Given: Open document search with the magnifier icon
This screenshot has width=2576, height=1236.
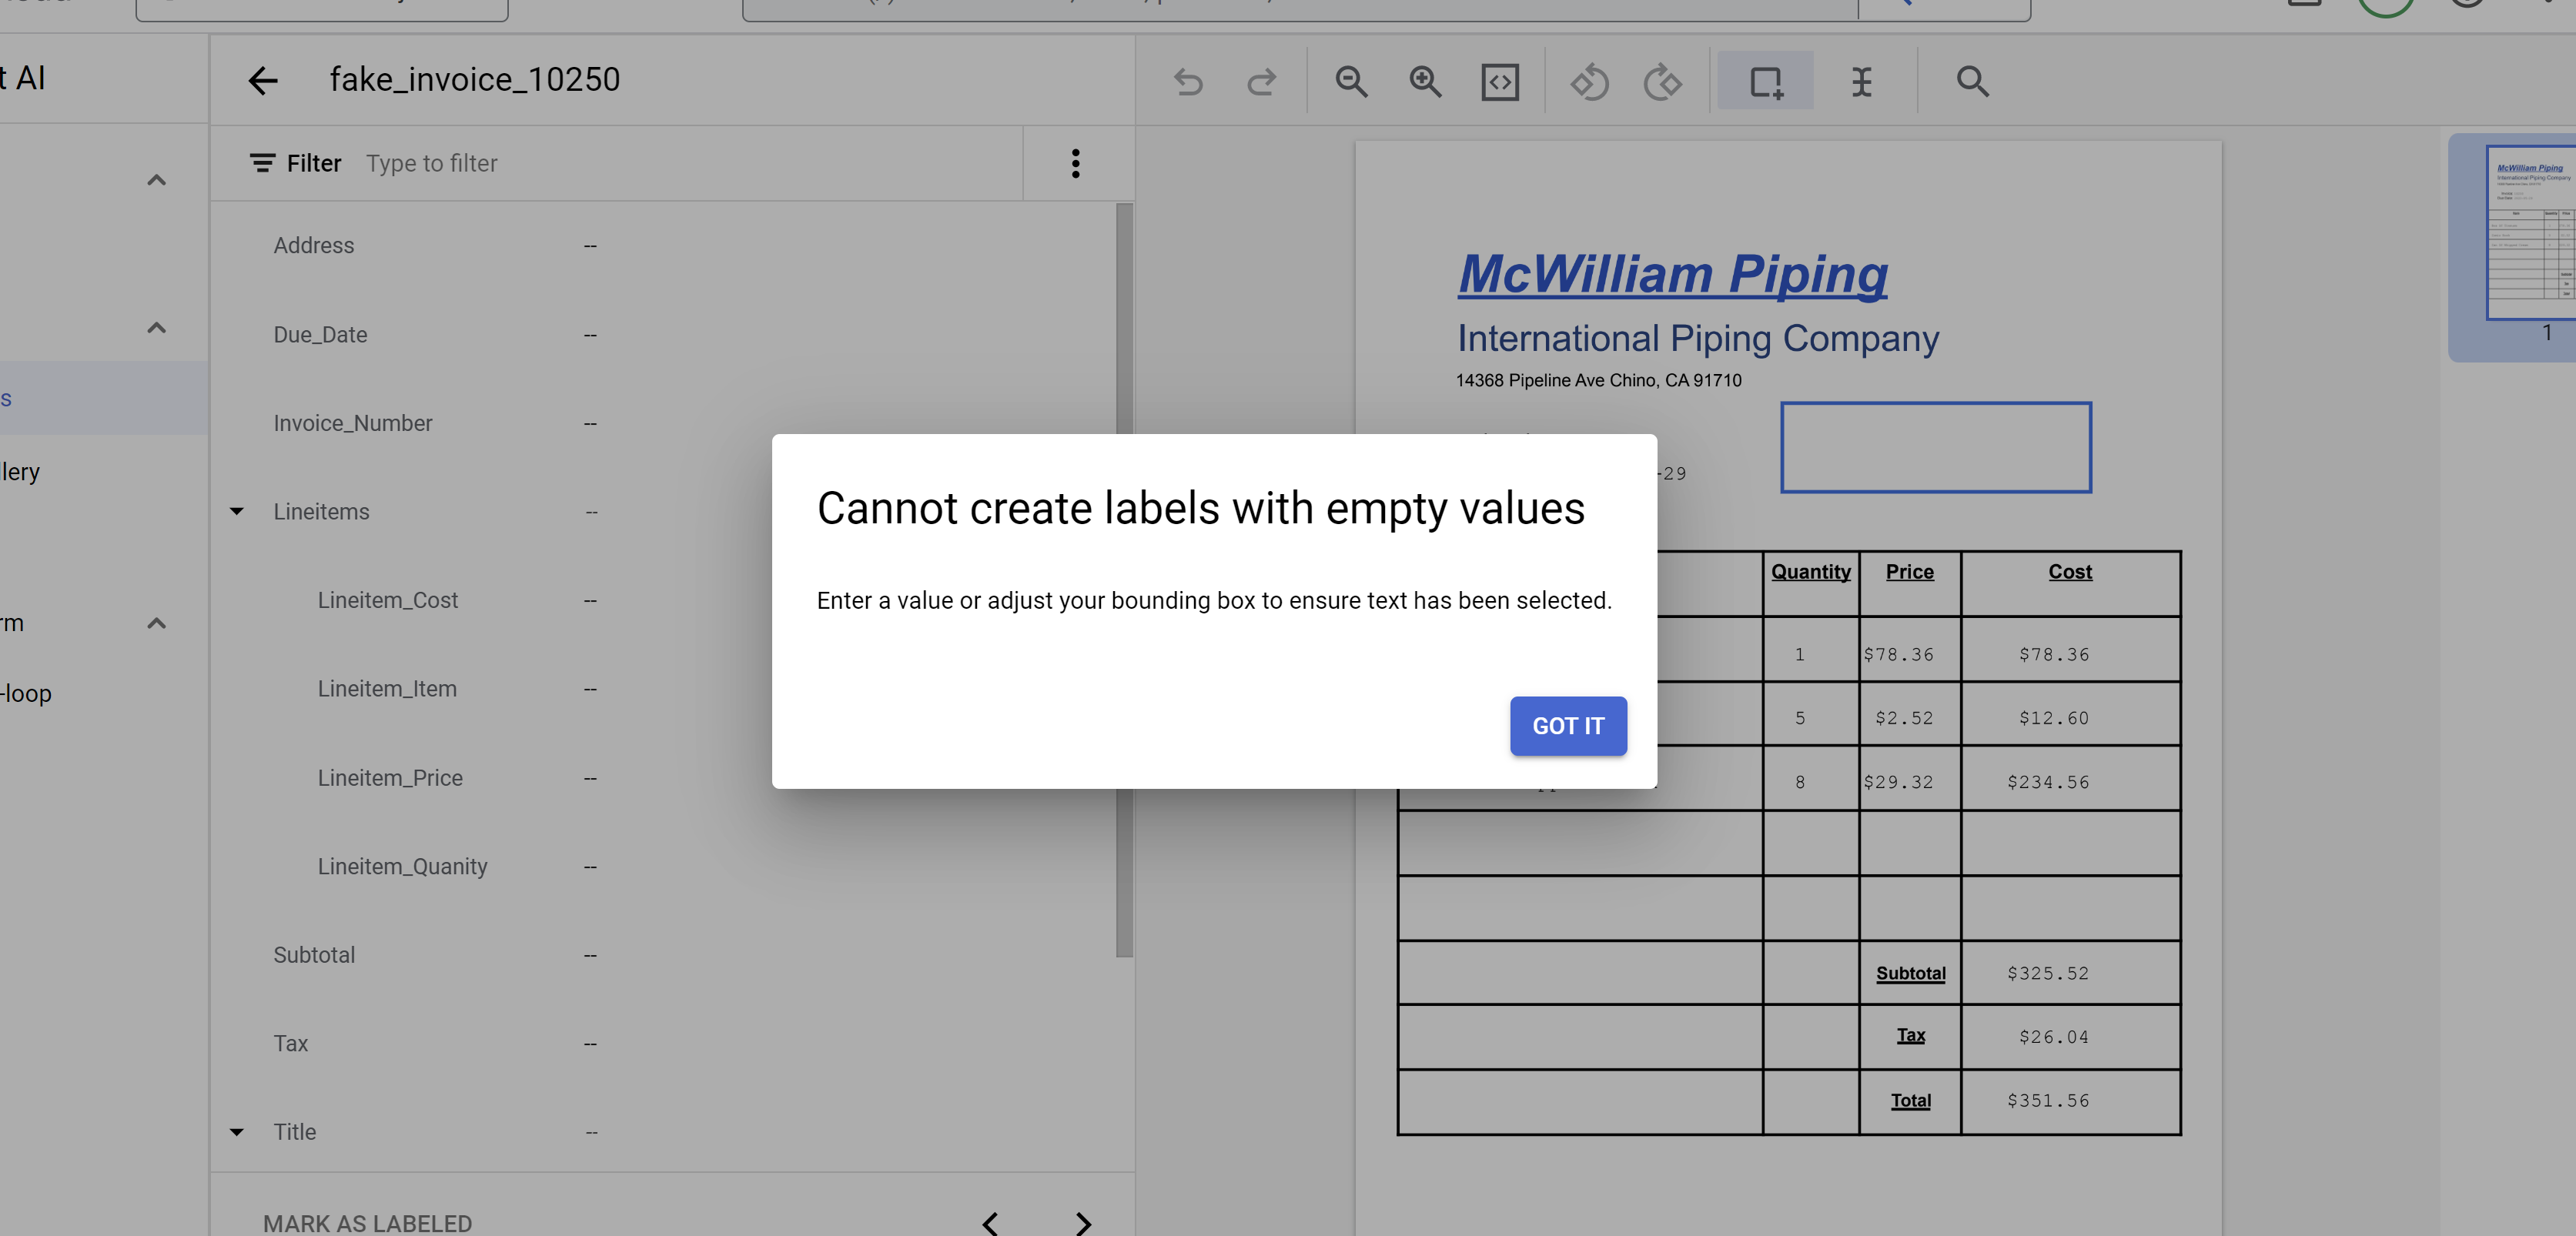Looking at the screenshot, I should [x=1970, y=81].
